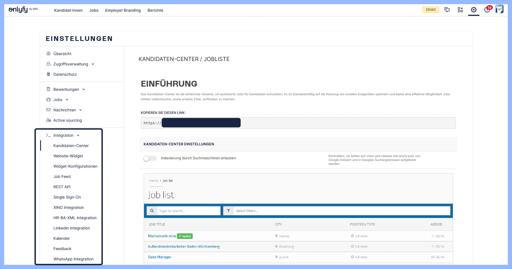Open the chat messages icon in header
The width and height of the screenshot is (512, 269).
pyautogui.click(x=447, y=10)
